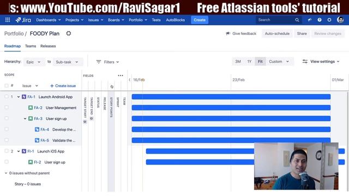This screenshot has width=349, height=196.
Task: Switch to the Releases tab
Action: (48, 46)
